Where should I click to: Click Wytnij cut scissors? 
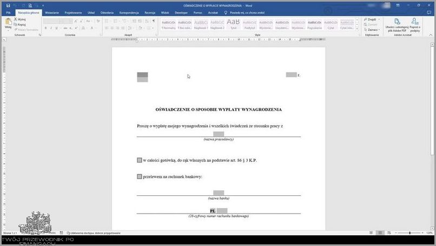click(19, 19)
